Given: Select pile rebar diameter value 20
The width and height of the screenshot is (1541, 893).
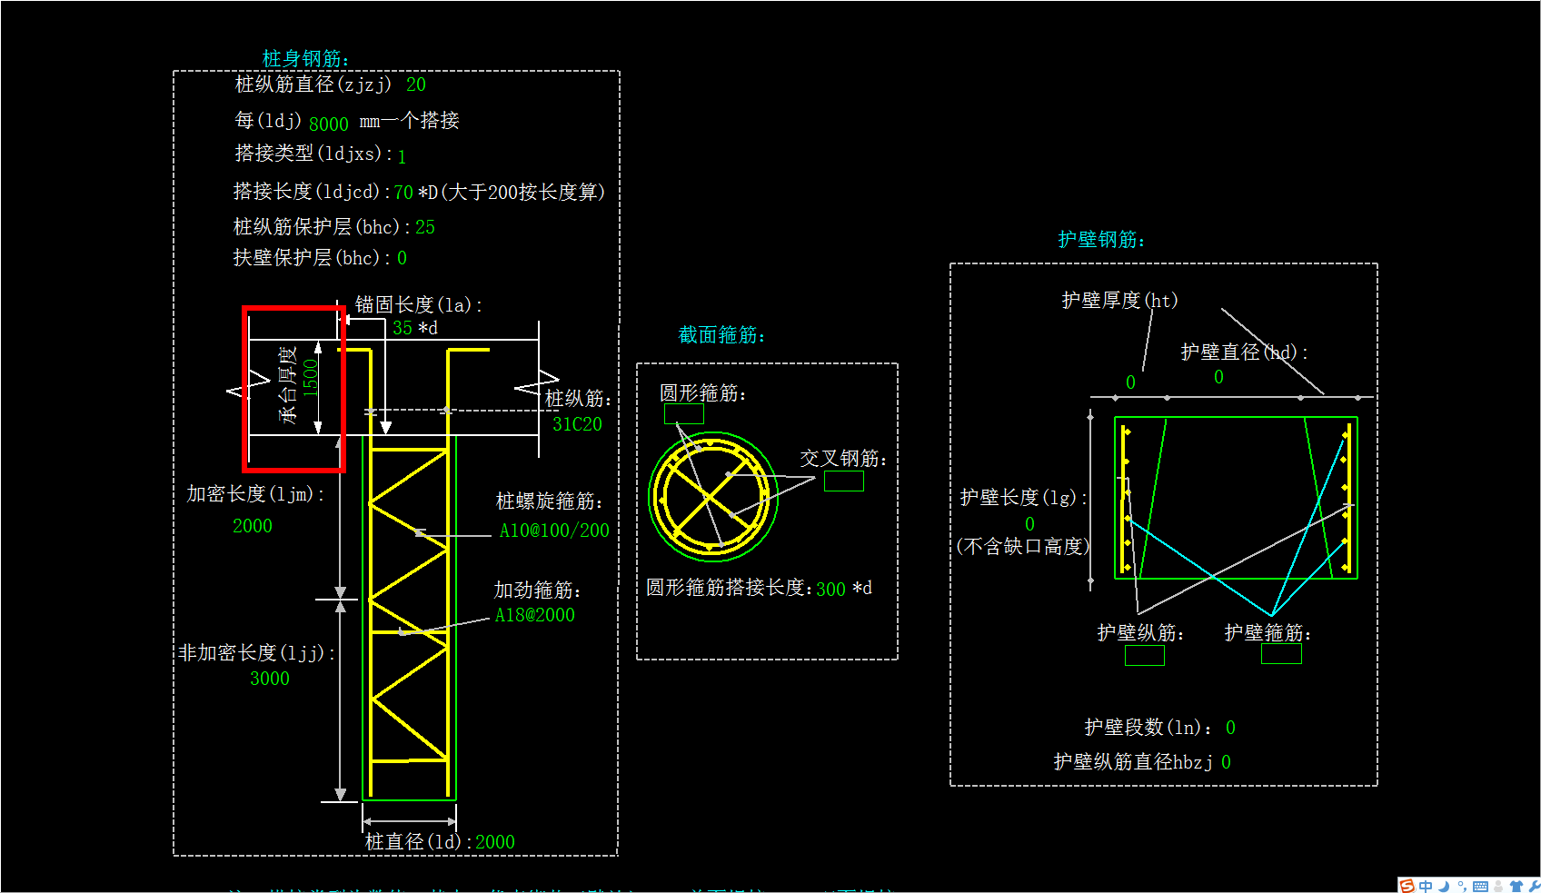Looking at the screenshot, I should click(416, 84).
